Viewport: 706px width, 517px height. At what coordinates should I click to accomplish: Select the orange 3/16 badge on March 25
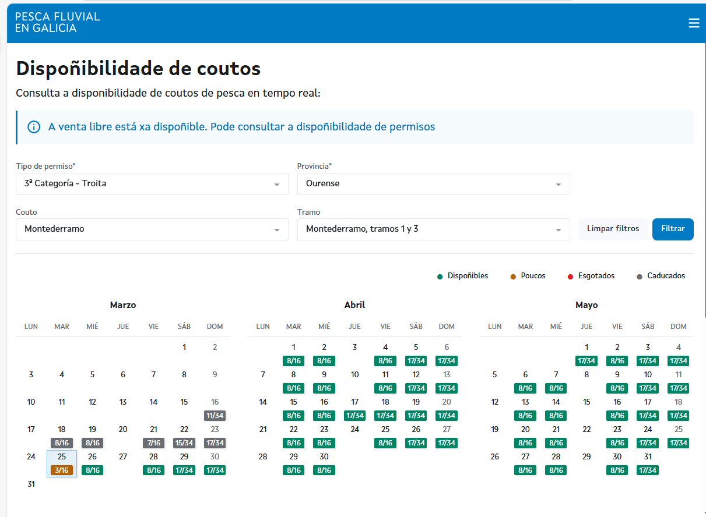[x=62, y=470]
